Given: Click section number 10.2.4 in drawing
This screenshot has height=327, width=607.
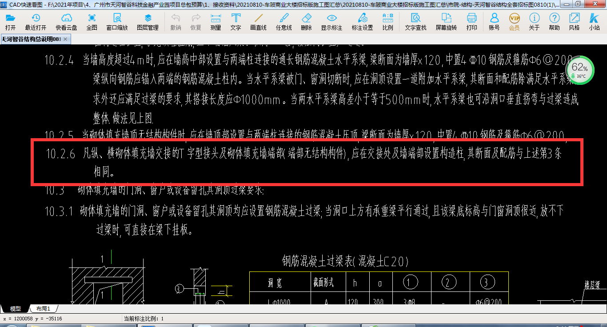Looking at the screenshot, I should point(59,60).
